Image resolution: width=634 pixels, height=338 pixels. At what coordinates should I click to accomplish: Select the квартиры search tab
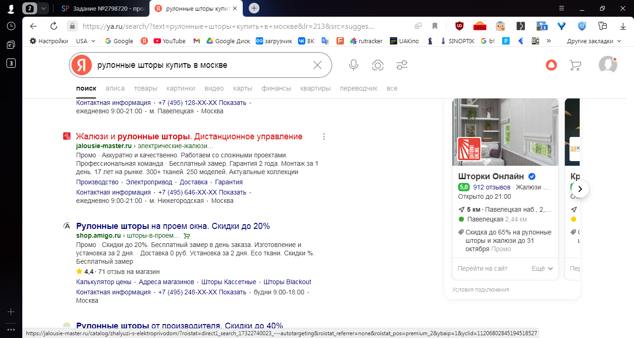[x=316, y=88]
